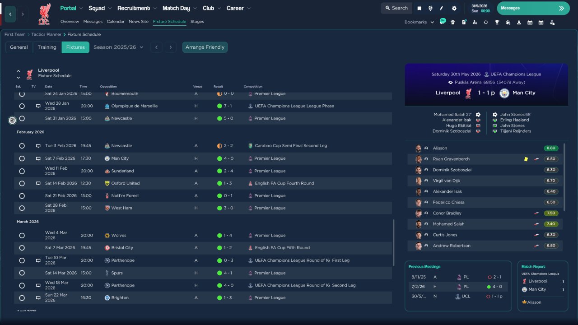
Task: Click TV icon on Oxford United row
Action: click(38, 183)
